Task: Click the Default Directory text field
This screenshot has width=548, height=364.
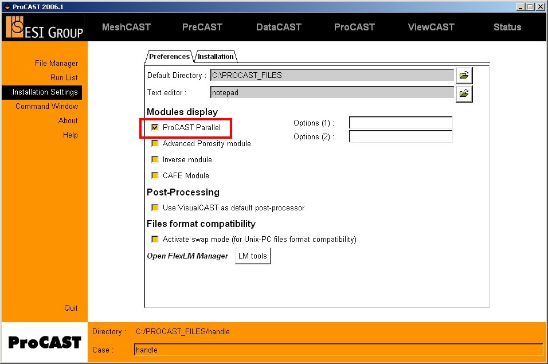Action: coord(332,75)
